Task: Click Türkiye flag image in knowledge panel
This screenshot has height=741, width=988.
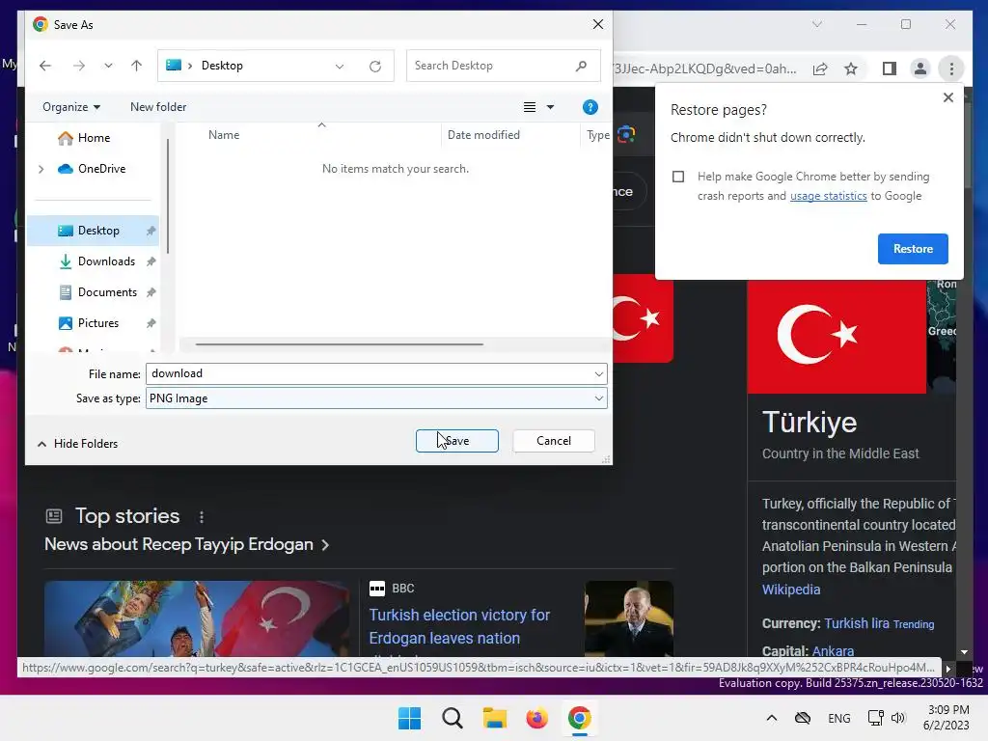Action: pos(837,337)
